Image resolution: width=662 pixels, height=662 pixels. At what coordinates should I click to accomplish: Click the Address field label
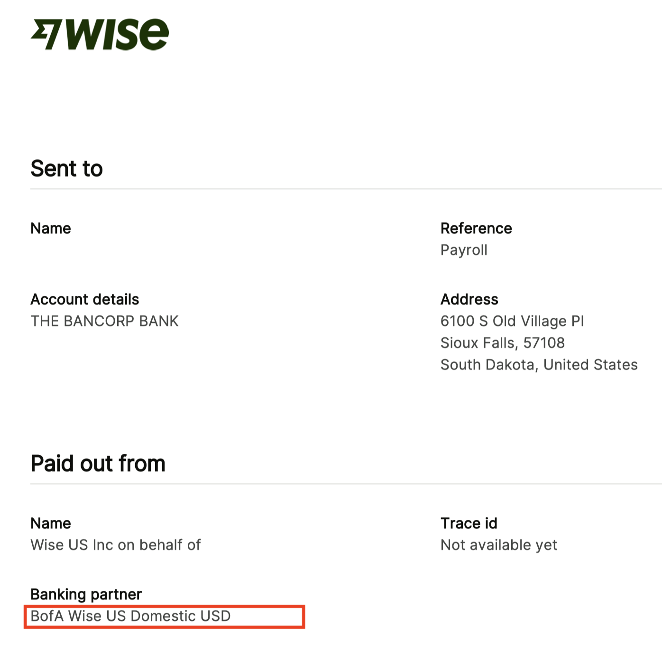[469, 299]
